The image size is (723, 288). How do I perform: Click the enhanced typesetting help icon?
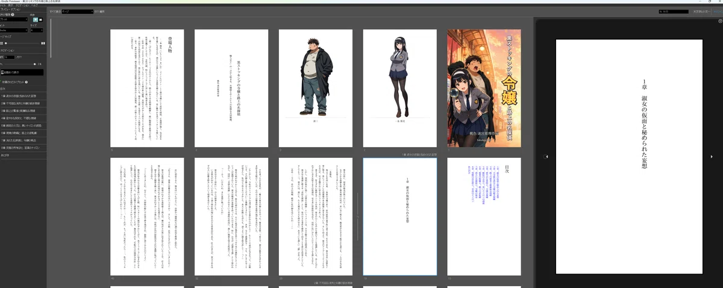click(x=27, y=82)
